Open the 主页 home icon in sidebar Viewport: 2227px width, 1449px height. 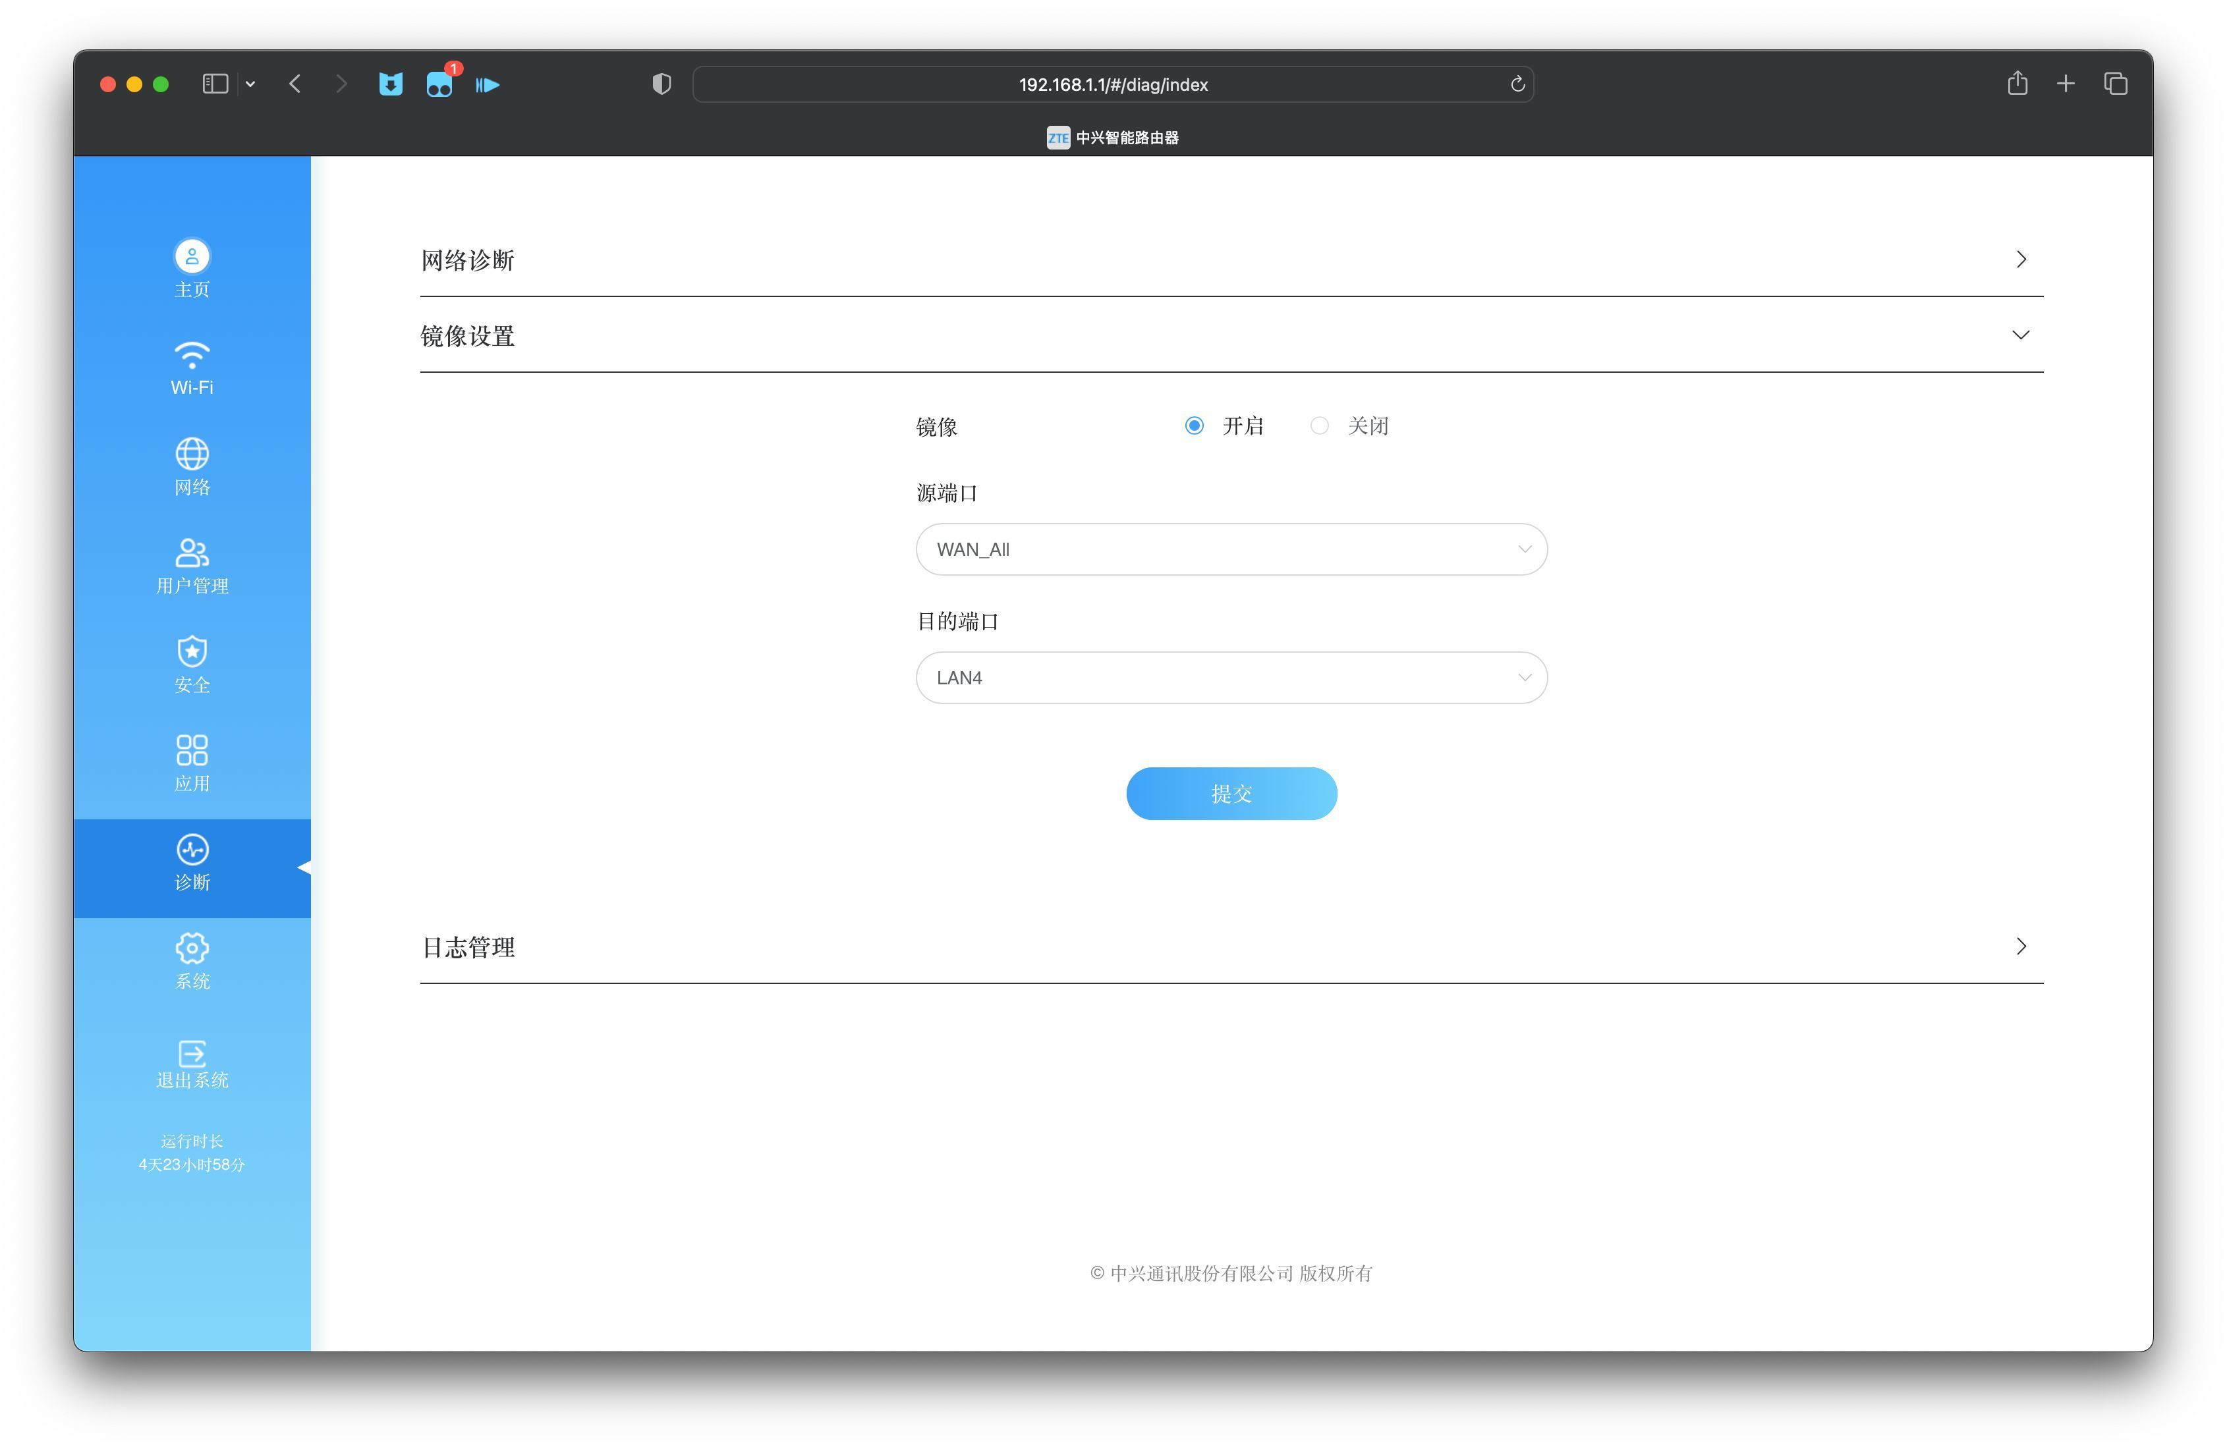(x=192, y=256)
